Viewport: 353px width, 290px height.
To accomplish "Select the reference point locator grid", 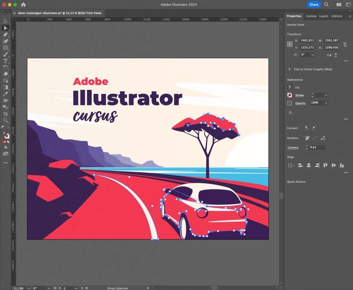I will [x=290, y=44].
